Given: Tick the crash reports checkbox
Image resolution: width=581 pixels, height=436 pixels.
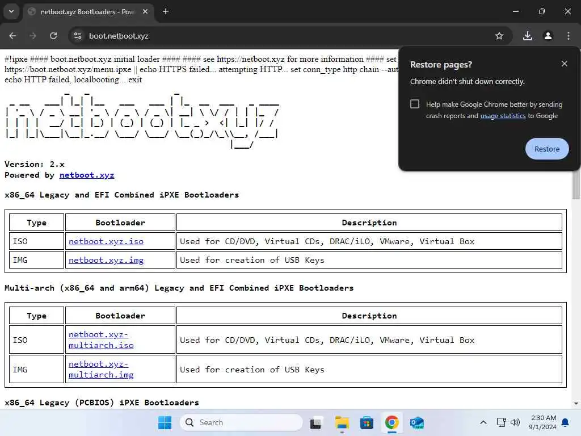Looking at the screenshot, I should click(x=415, y=104).
